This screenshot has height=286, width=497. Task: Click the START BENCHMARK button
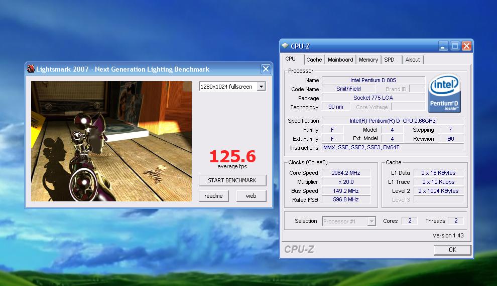[232, 180]
